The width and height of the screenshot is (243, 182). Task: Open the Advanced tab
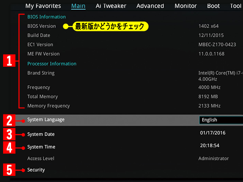tap(150, 6)
